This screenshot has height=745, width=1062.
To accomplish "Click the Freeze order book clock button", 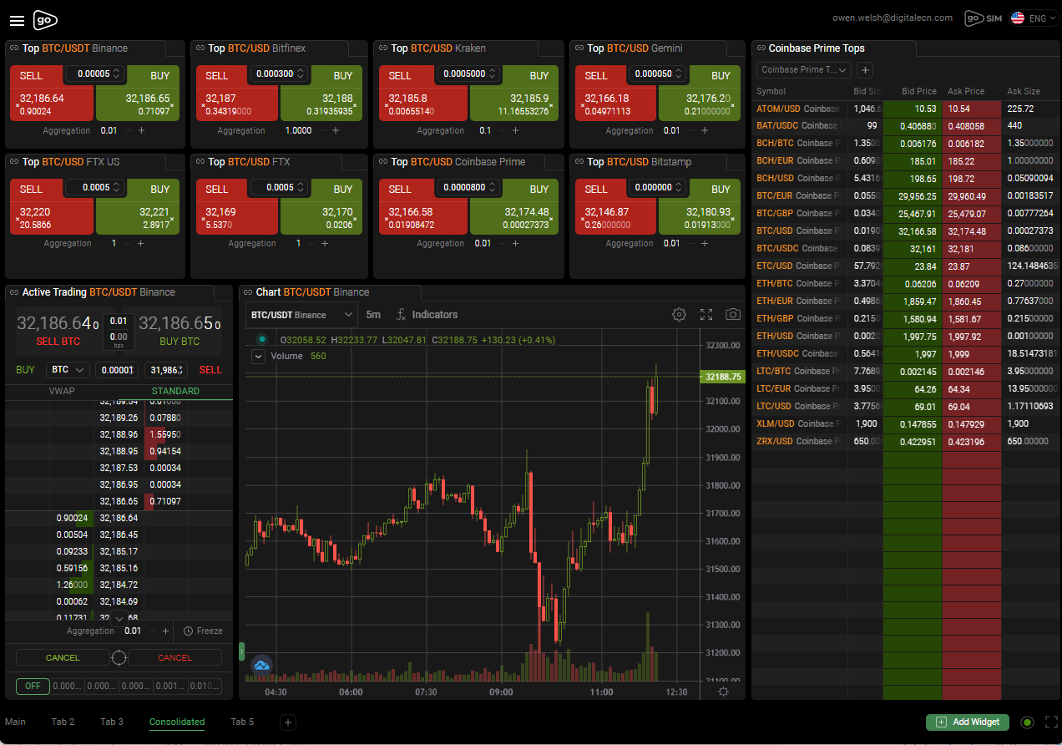I will point(203,631).
